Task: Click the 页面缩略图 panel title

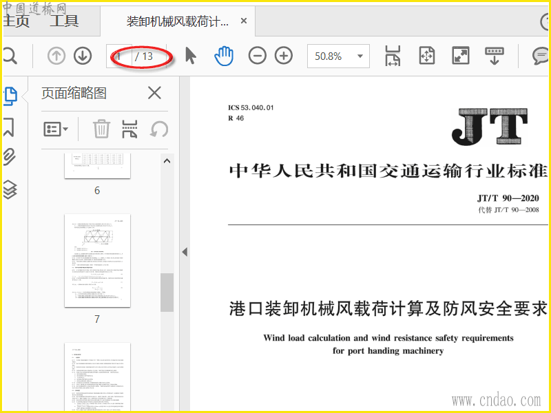Action: (x=74, y=94)
